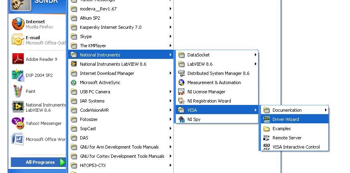Launch Microsoft Office Word icon

(x=18, y=139)
